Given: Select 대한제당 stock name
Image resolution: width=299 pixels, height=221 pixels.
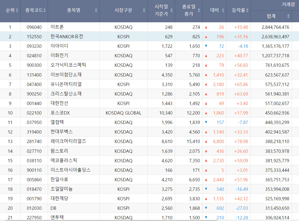Looking at the screenshot, I should point(59,198).
